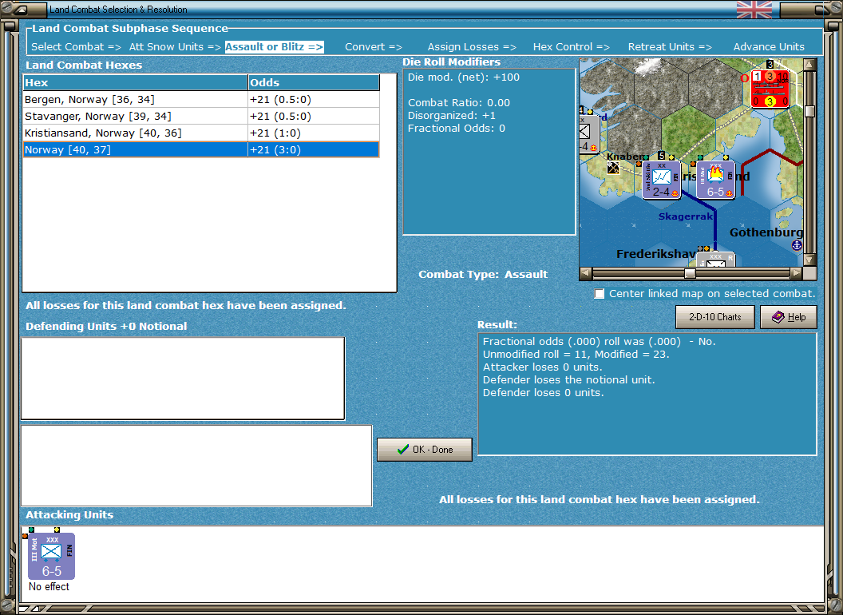Click the Retreat Units phase step

(x=670, y=47)
